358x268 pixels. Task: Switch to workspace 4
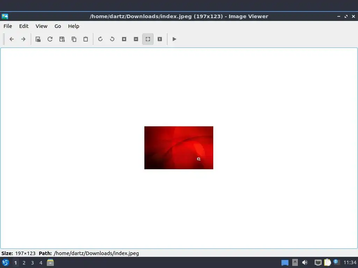(41, 263)
